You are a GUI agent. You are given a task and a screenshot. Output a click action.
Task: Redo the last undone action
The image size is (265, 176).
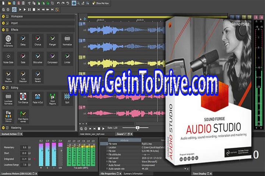pyautogui.click(x=63, y=3)
